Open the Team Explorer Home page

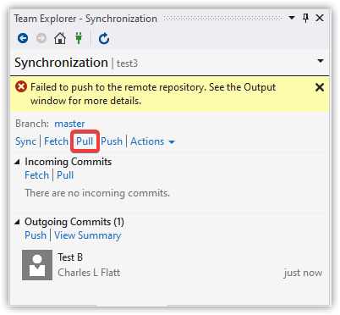[60, 38]
